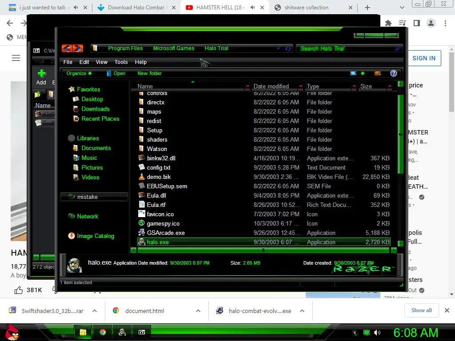Select the maps folder icon
The height and width of the screenshot is (341, 455).
click(x=141, y=111)
